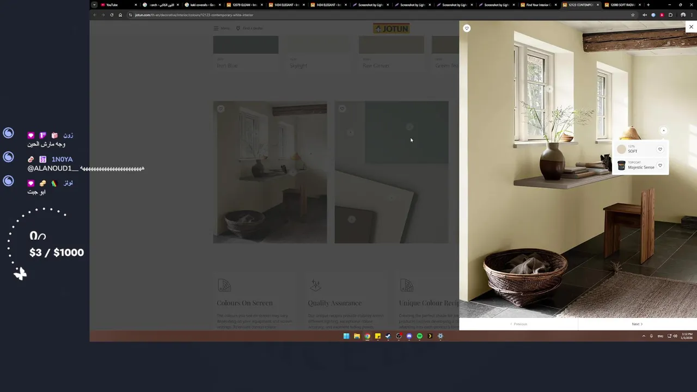The image size is (697, 392).
Task: Select the Iron Blue colour swatch
Action: click(246, 45)
